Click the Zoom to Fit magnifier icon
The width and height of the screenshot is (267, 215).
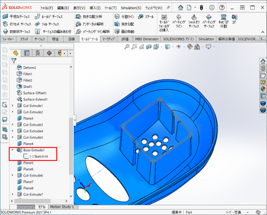127,47
